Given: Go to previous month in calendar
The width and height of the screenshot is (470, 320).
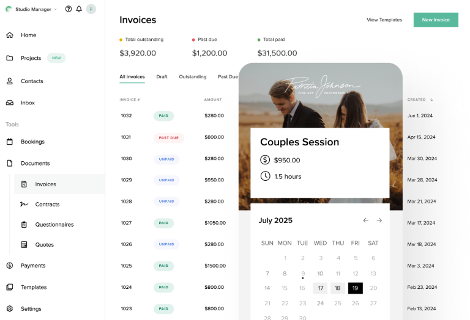Looking at the screenshot, I should [366, 220].
